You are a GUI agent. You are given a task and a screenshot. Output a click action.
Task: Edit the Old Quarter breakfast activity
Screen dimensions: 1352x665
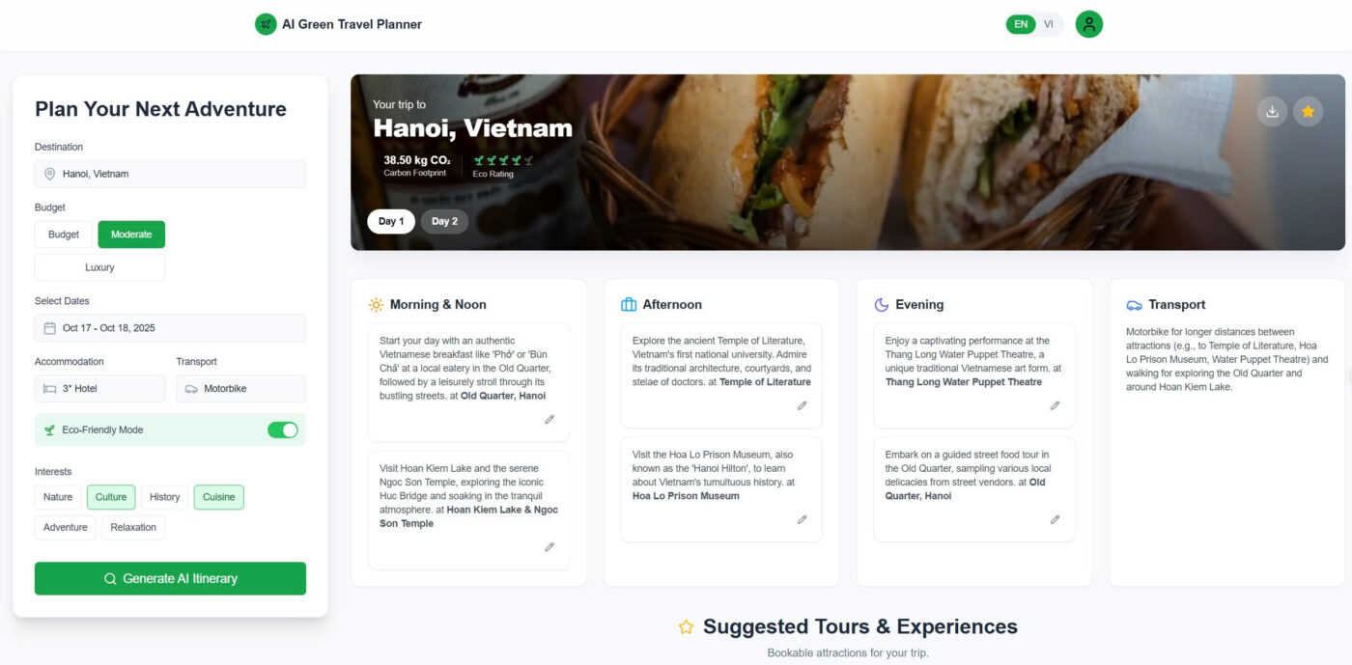click(549, 420)
